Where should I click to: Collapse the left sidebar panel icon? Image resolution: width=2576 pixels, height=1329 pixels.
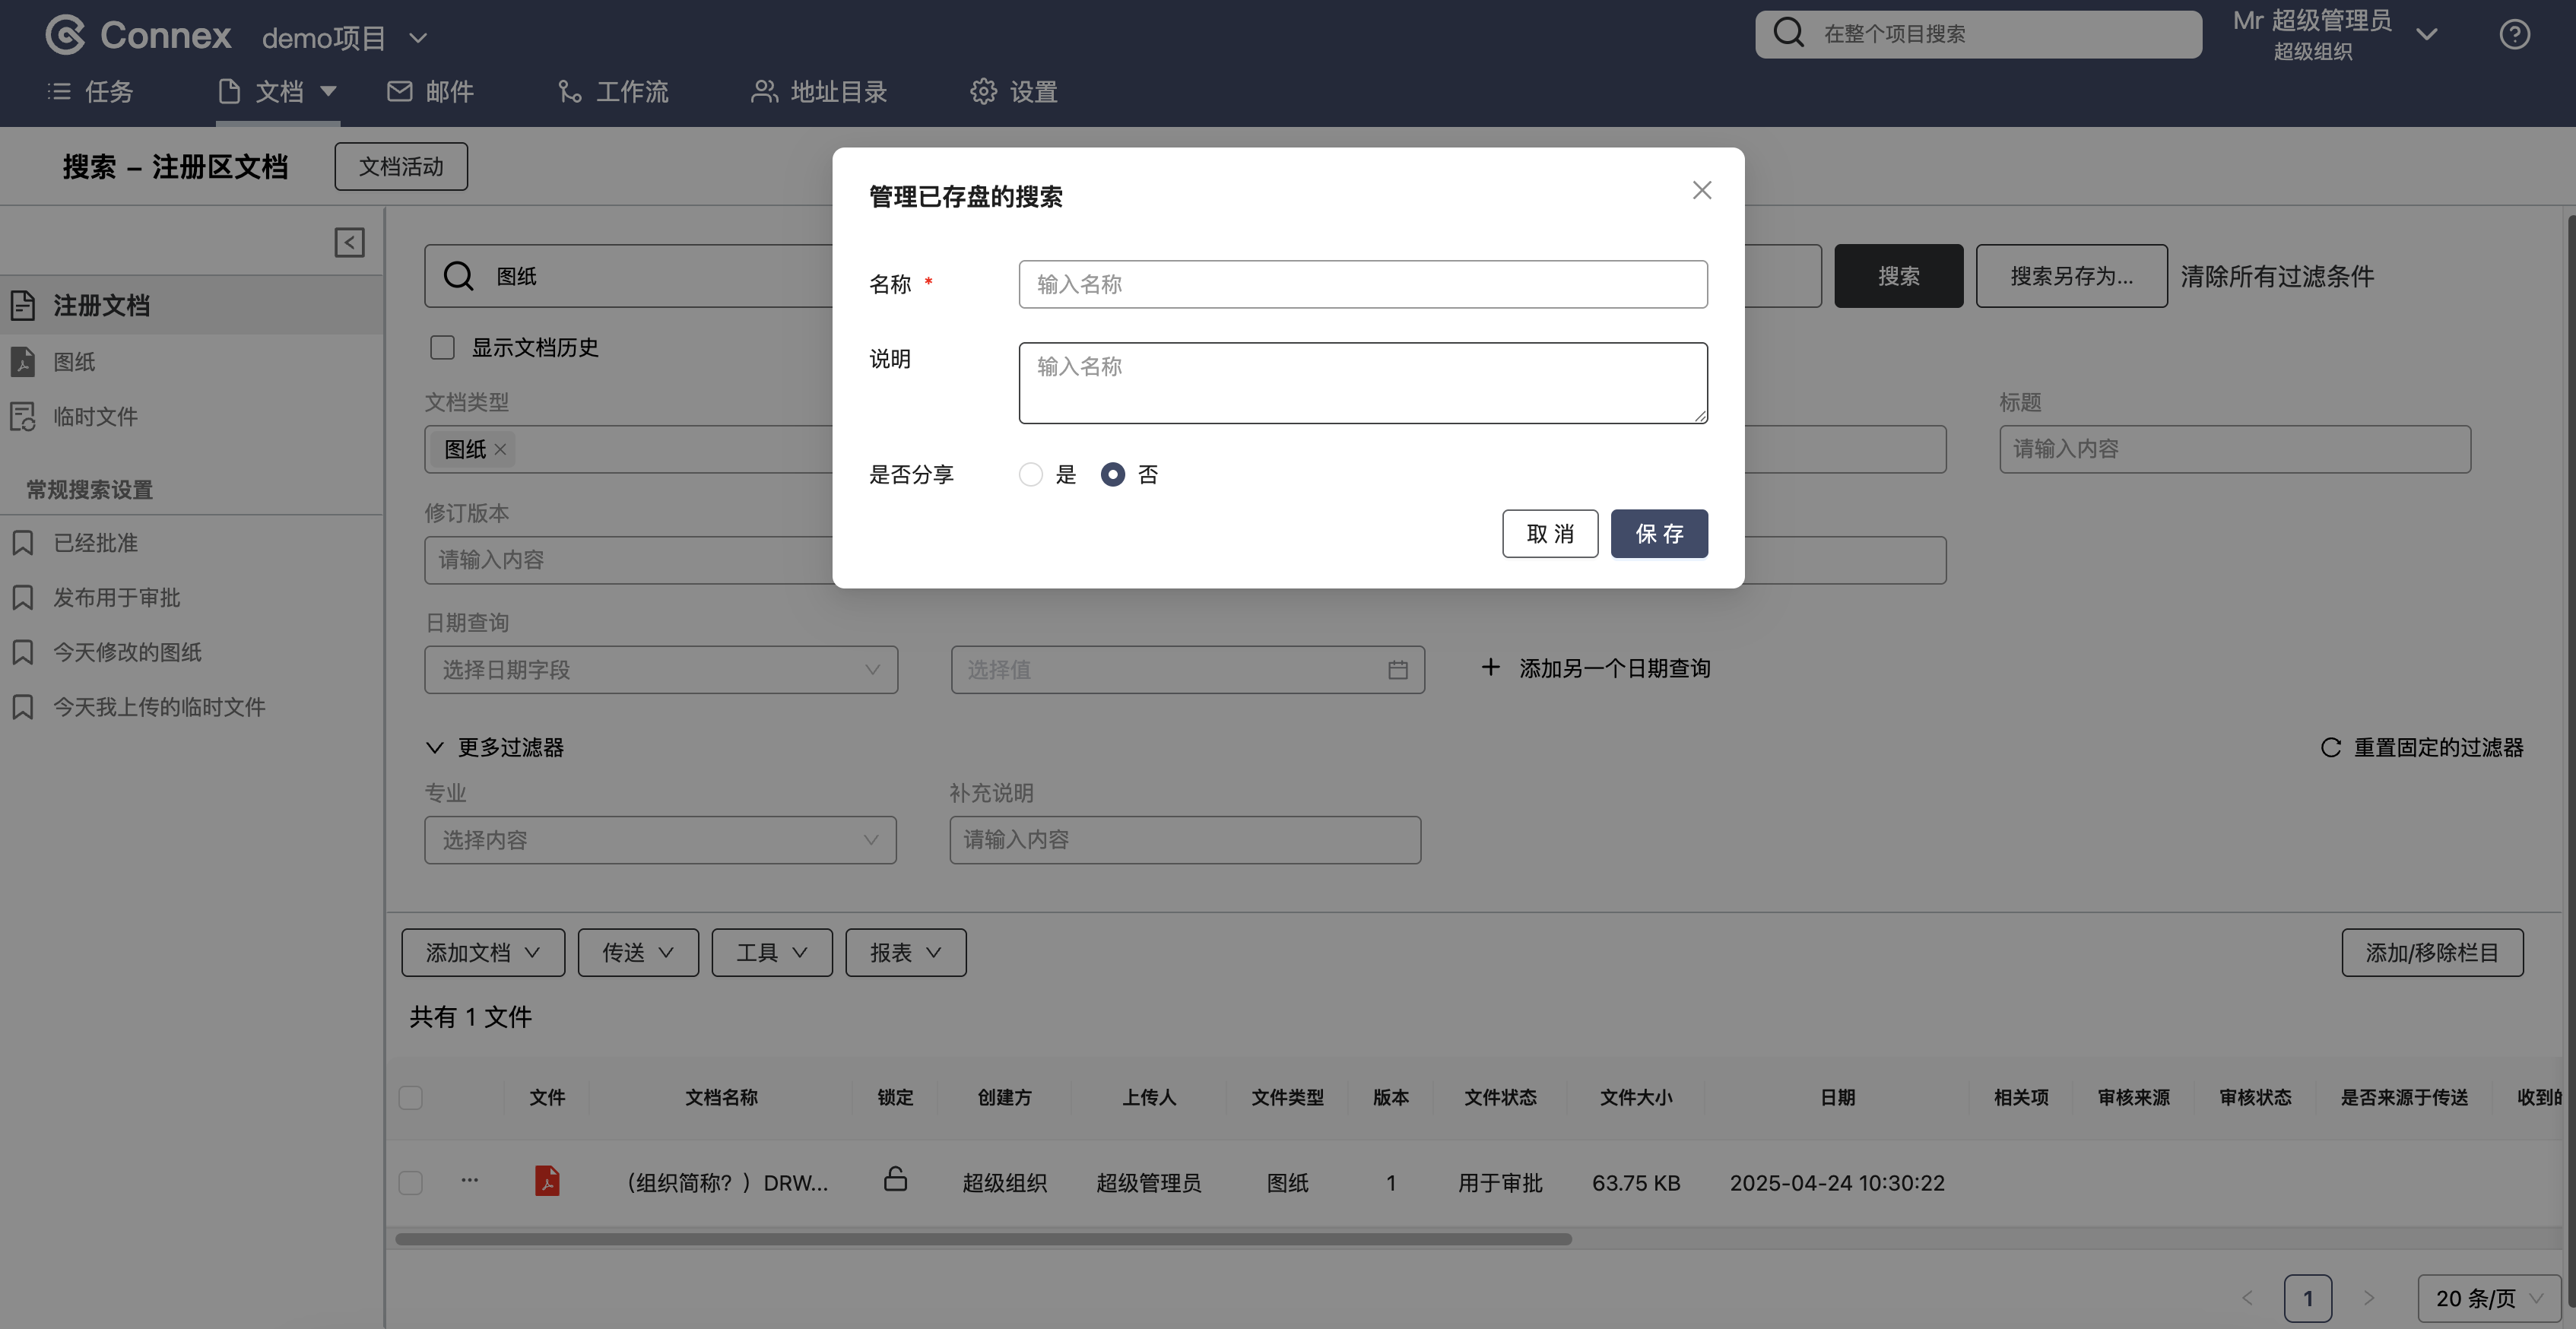[349, 242]
